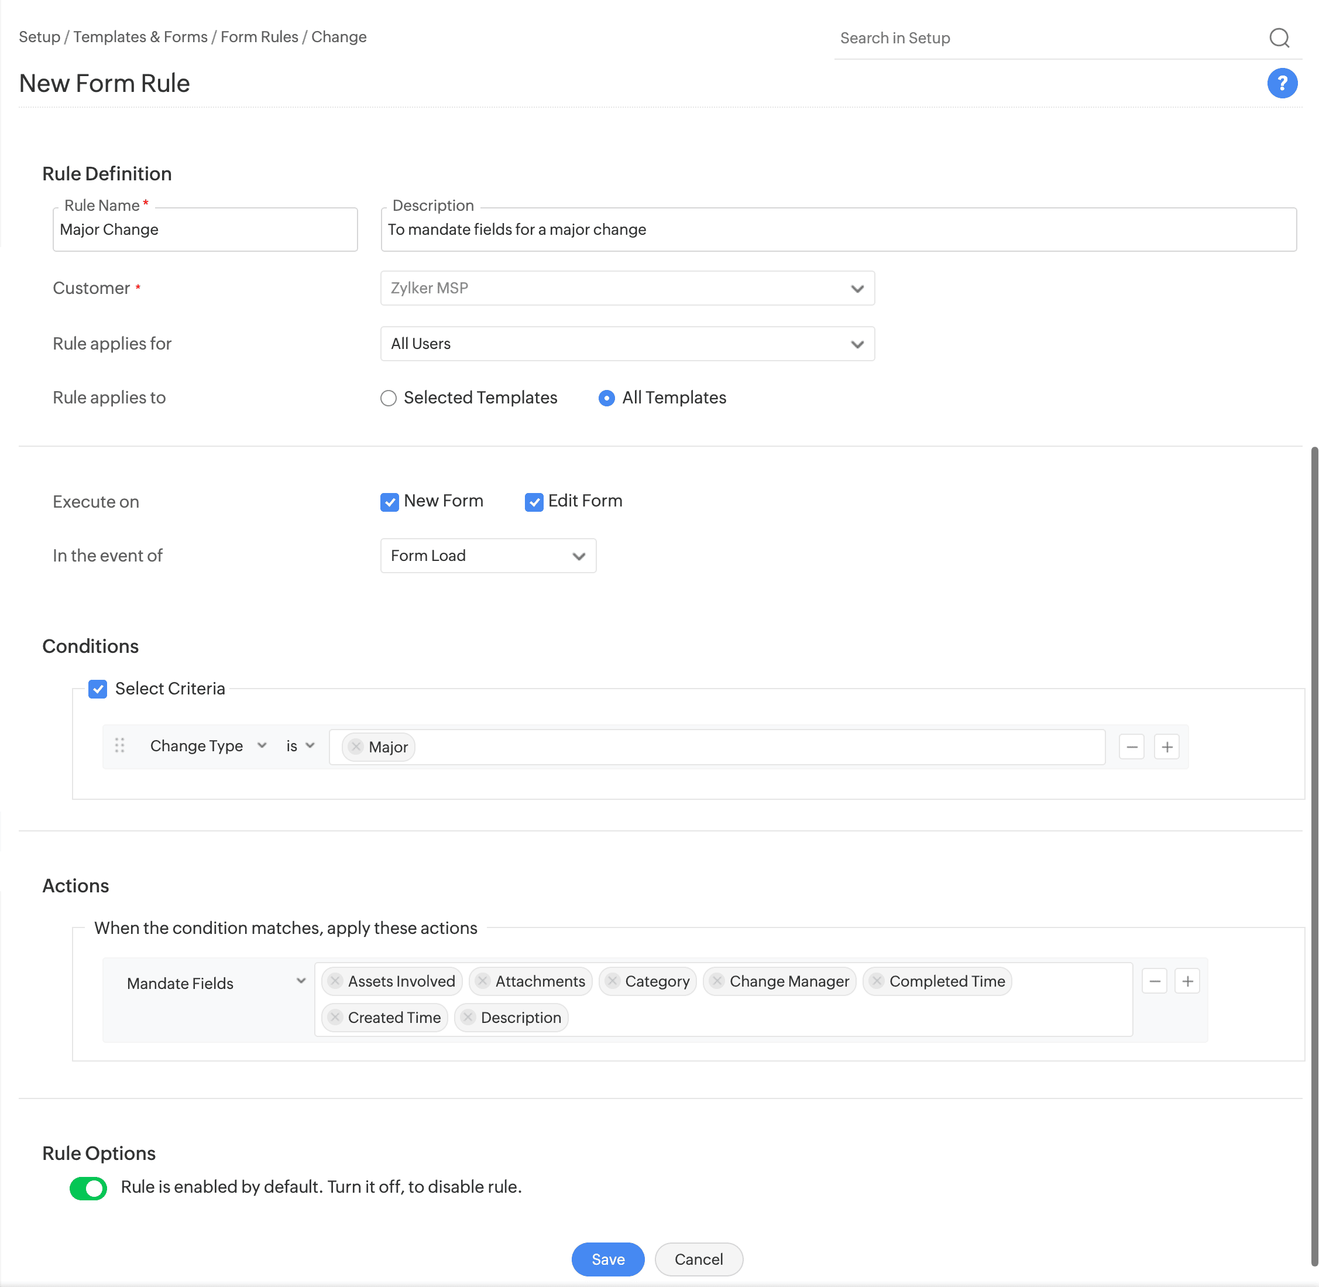
Task: Remove Assets Involved tag from fields
Action: 335,981
